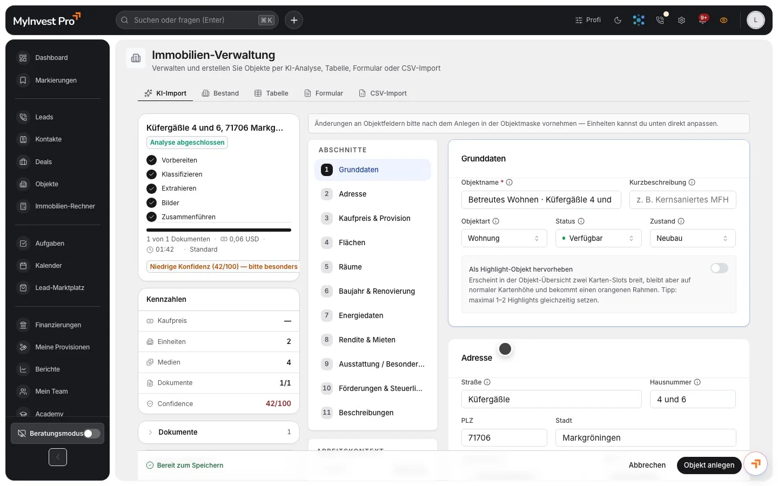This screenshot has width=778, height=486.
Task: Select section 1 Grunddaten
Action: (x=373, y=170)
